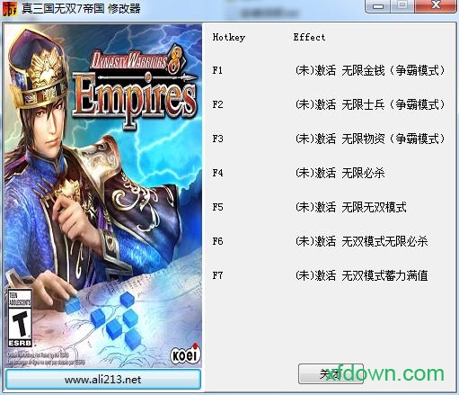This screenshot has height=395, width=459.
Task: Click the trainer app icon in title bar
Action: [x=9, y=8]
